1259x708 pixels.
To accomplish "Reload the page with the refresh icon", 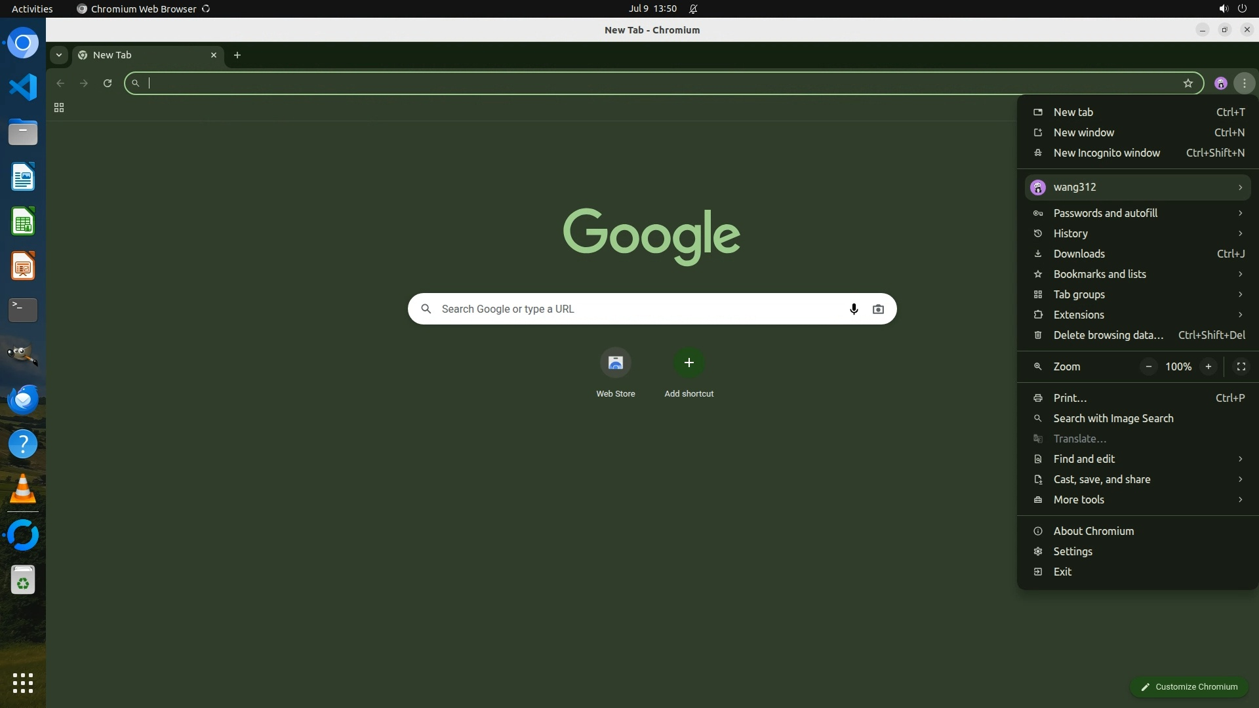I will tap(108, 83).
